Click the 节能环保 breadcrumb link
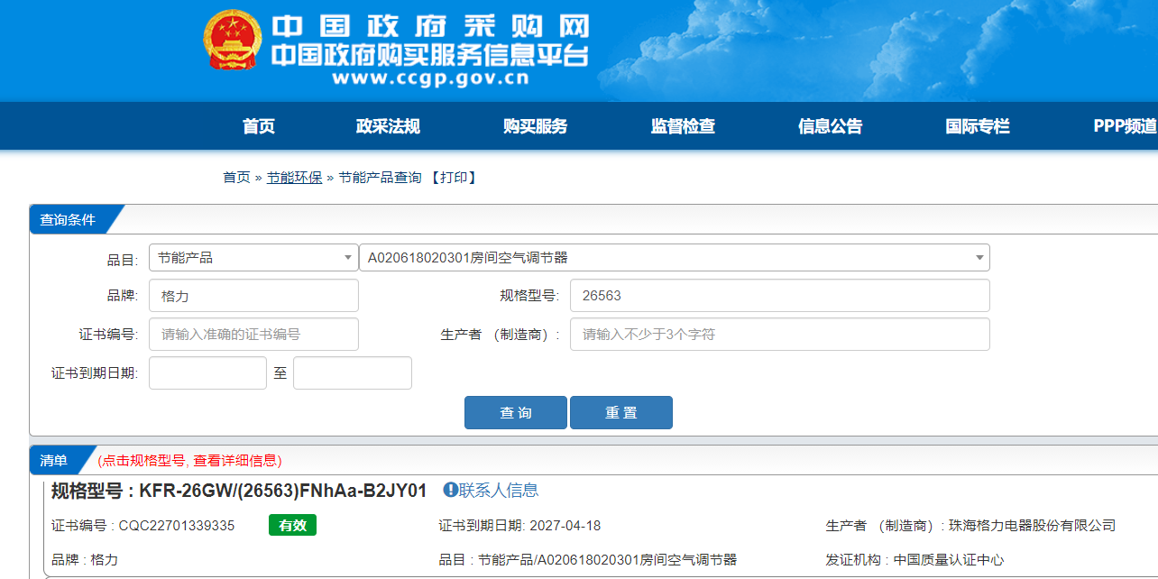This screenshot has height=579, width=1158. 294,178
